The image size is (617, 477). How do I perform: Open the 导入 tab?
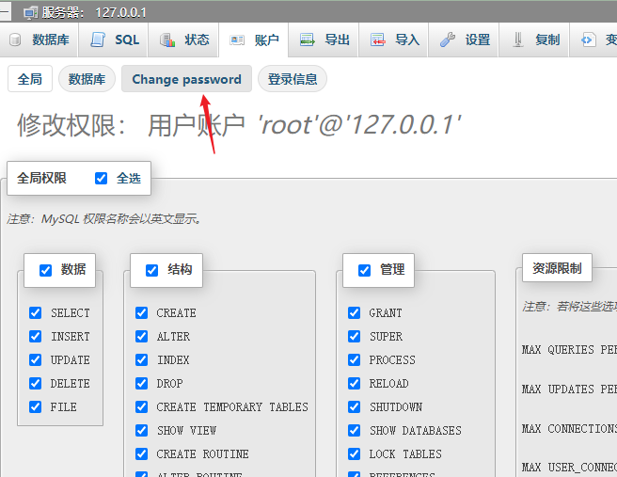point(393,40)
